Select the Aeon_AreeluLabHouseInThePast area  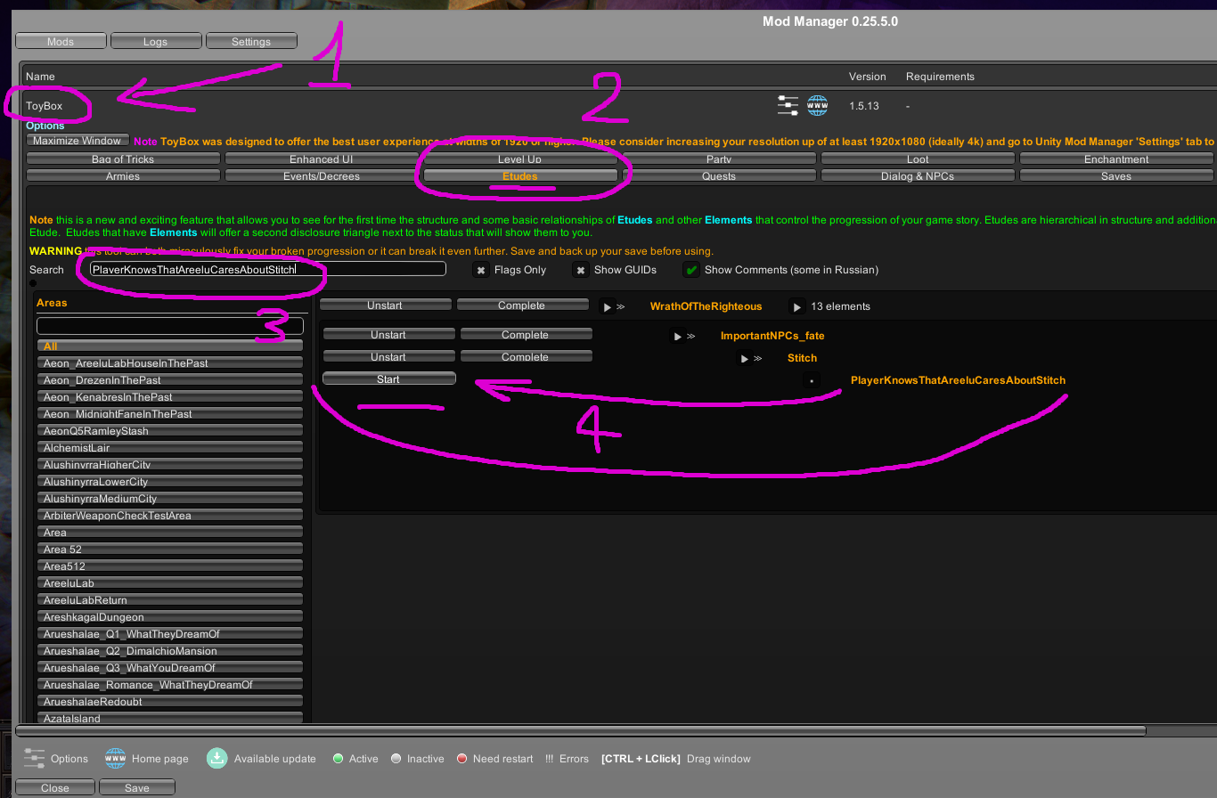(x=170, y=362)
